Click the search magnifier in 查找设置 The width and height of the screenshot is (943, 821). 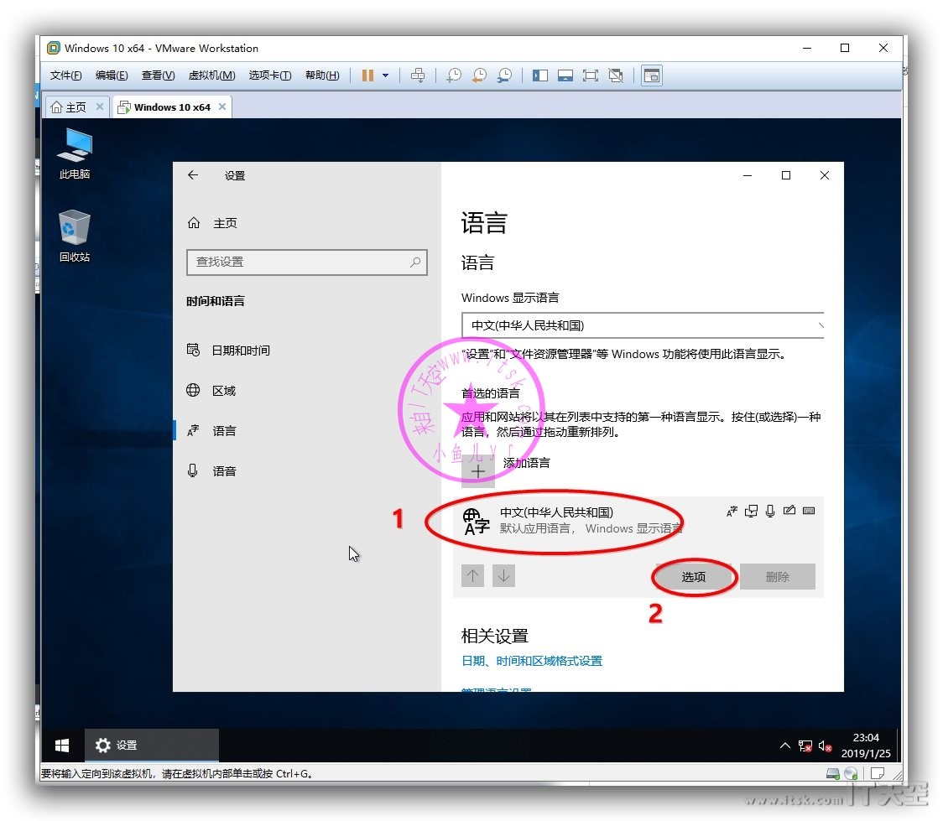(415, 262)
